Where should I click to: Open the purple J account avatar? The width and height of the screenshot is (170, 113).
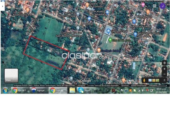[163, 6]
